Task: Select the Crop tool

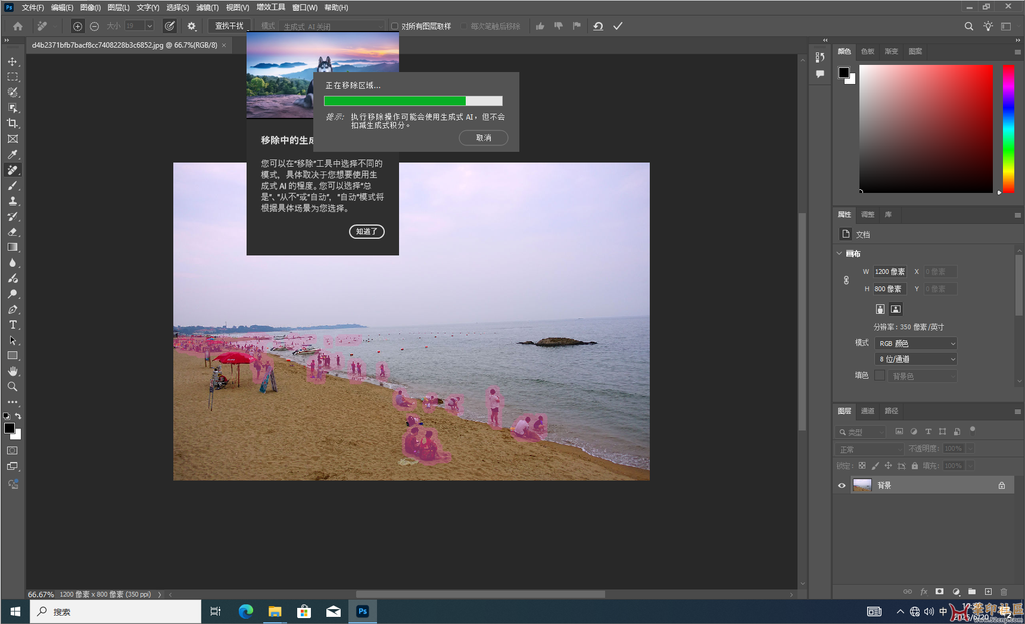Action: pos(13,123)
